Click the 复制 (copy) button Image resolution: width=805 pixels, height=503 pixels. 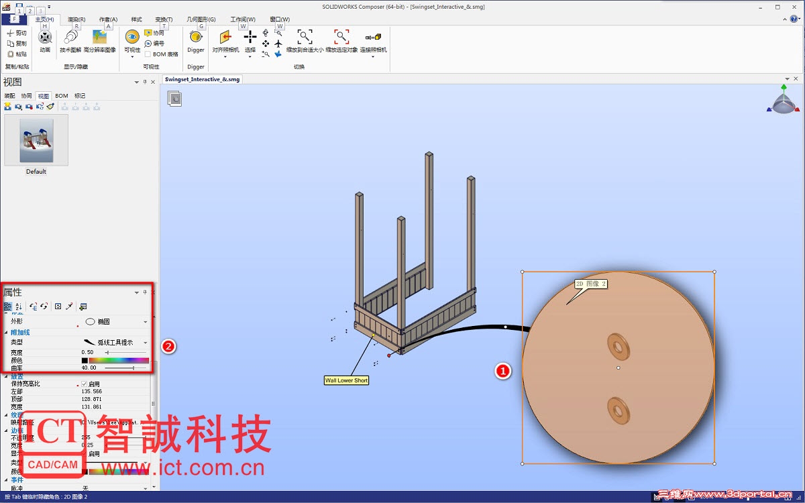pyautogui.click(x=17, y=44)
